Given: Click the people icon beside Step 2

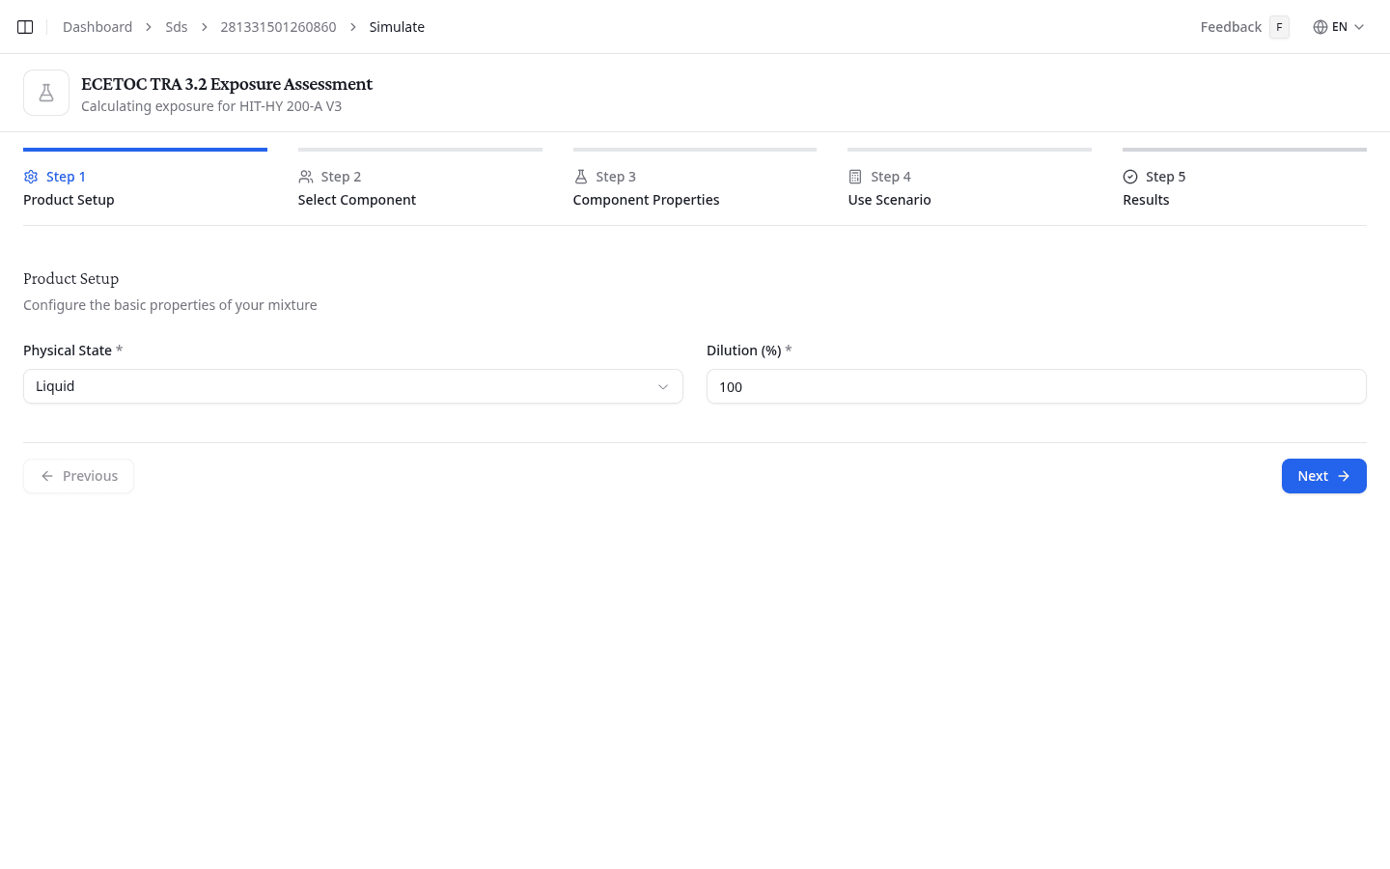Looking at the screenshot, I should [x=305, y=177].
